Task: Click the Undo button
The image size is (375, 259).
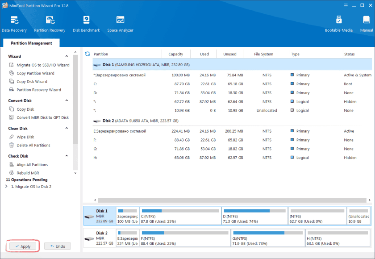Action: click(x=57, y=246)
